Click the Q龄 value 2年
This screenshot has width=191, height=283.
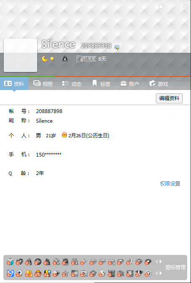click(40, 173)
